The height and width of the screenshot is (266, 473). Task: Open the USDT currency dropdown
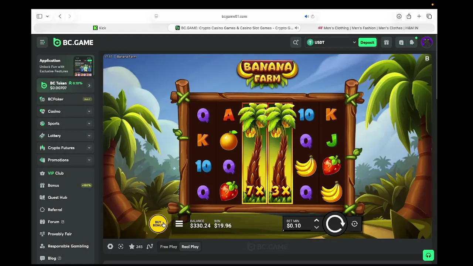coord(331,42)
